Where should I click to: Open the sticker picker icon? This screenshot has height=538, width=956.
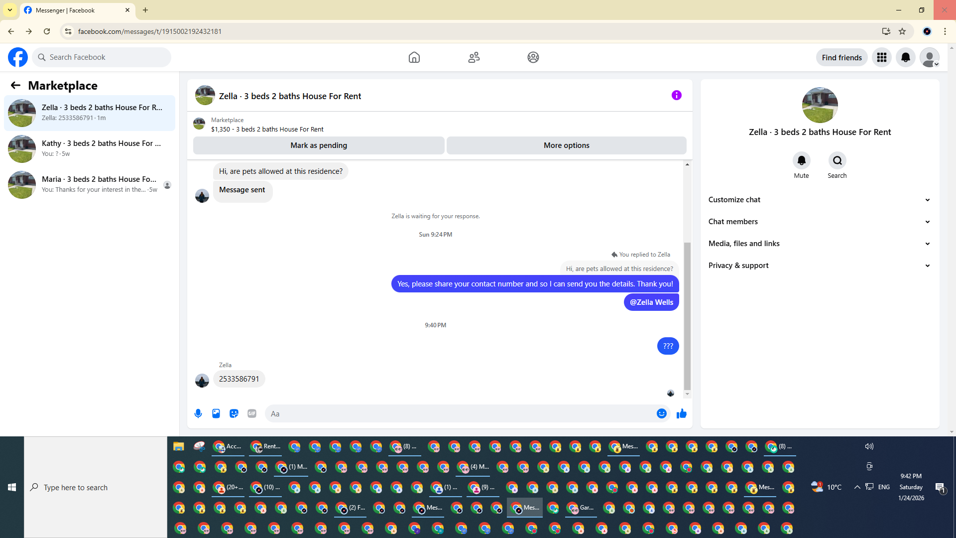point(234,413)
